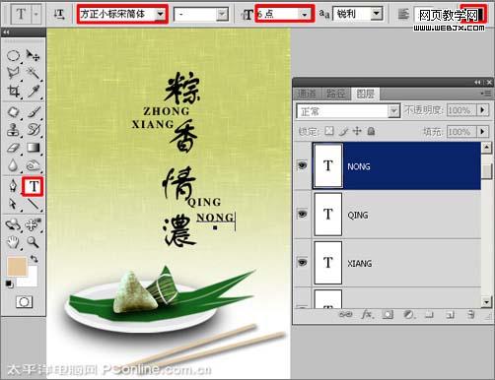Select the Path Selection tool
This screenshot has width=495, height=380.
(13, 204)
